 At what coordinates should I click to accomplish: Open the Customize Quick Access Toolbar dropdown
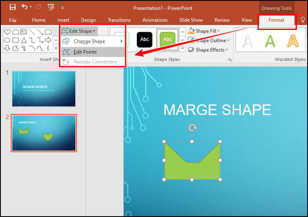pos(62,8)
